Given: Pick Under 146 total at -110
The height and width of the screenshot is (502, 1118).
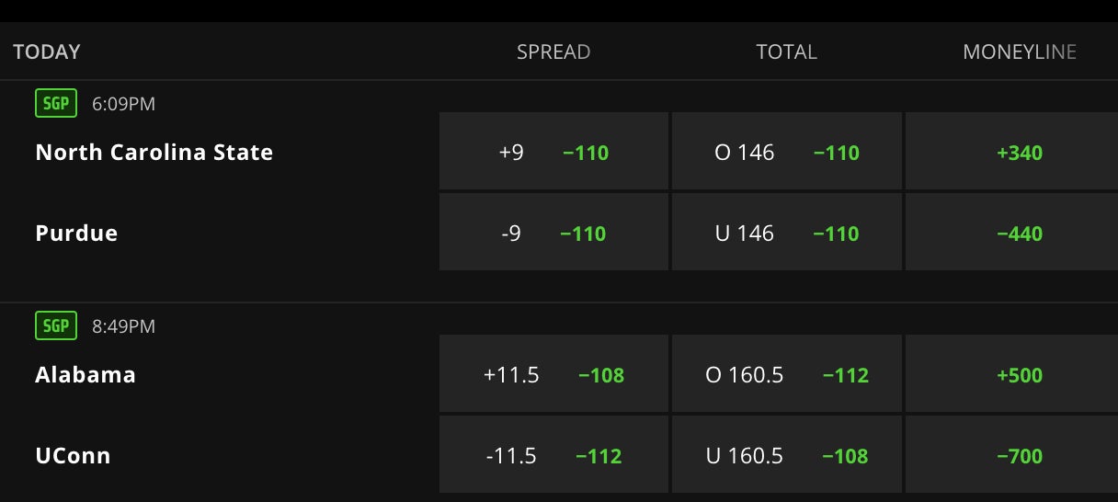Looking at the screenshot, I should pos(787,233).
